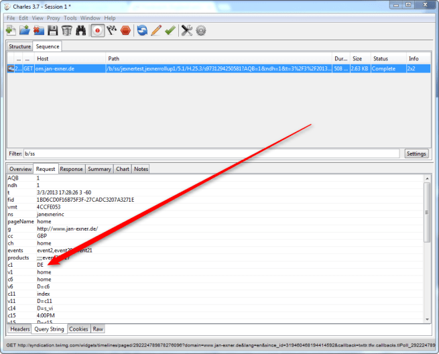Click the Charles app icon in title bar
The height and width of the screenshot is (354, 439).
point(7,7)
